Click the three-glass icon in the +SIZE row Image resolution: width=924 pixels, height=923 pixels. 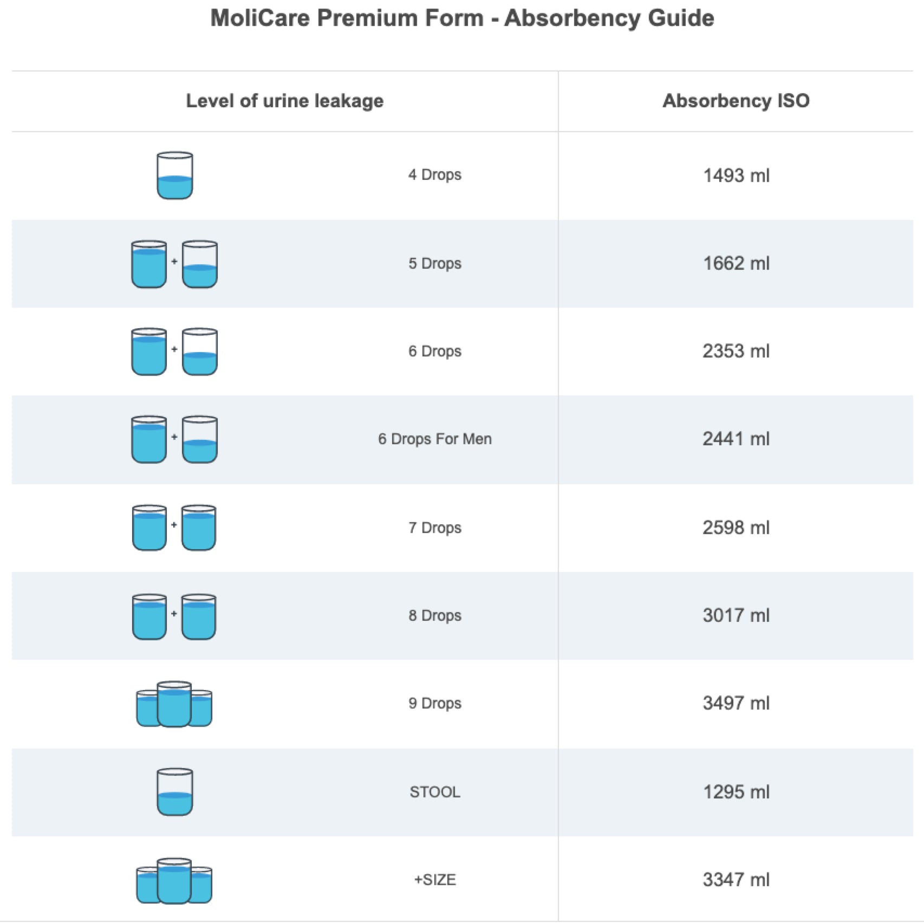[174, 881]
